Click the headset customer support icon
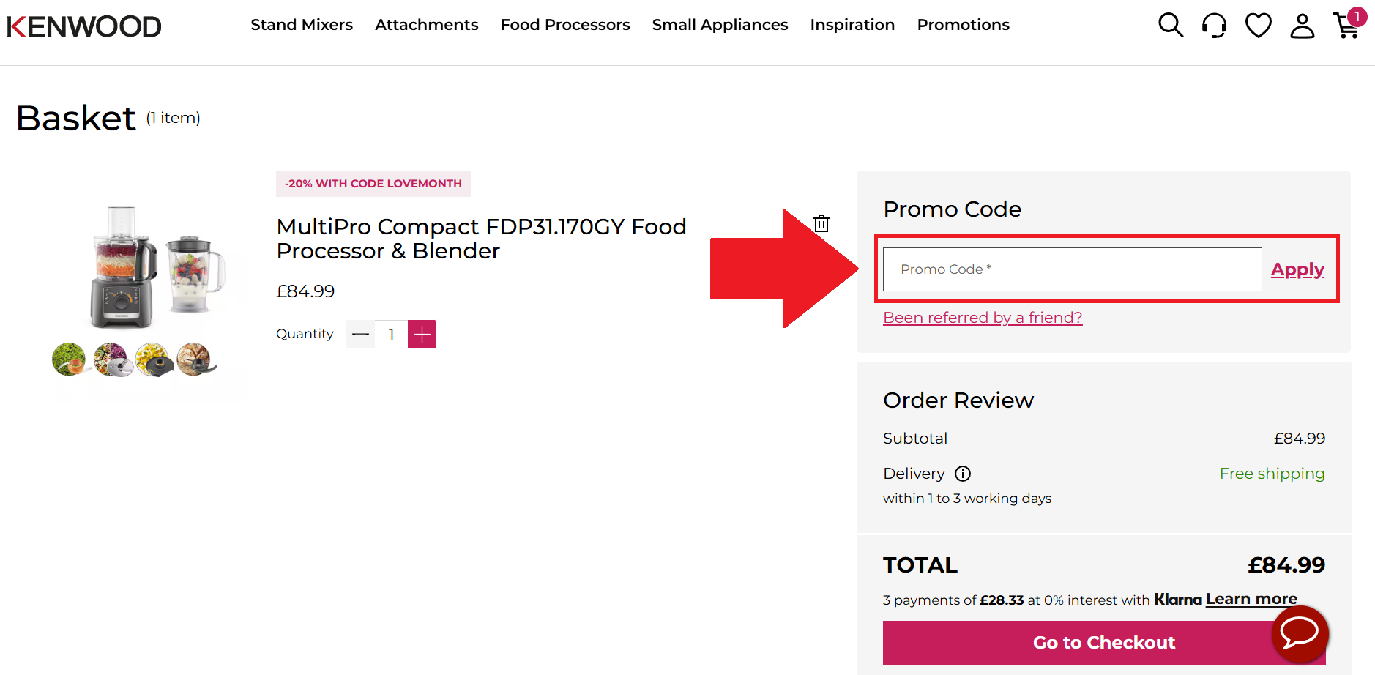This screenshot has height=675, width=1375. pyautogui.click(x=1214, y=25)
